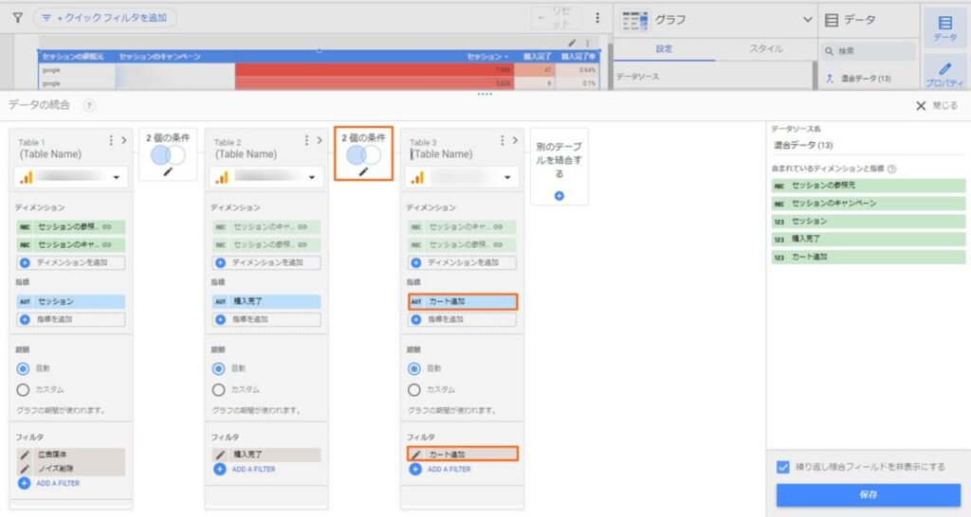Image resolution: width=971 pixels, height=517 pixels.
Task: Expand the グラフ chart type dropdown
Action: tap(807, 19)
